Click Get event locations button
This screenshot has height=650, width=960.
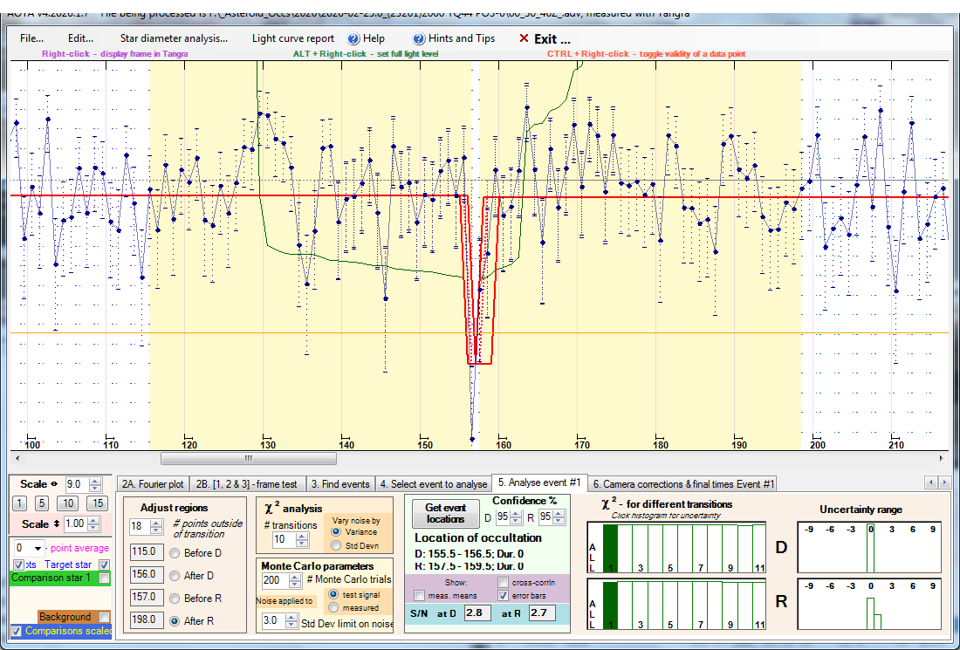445,513
